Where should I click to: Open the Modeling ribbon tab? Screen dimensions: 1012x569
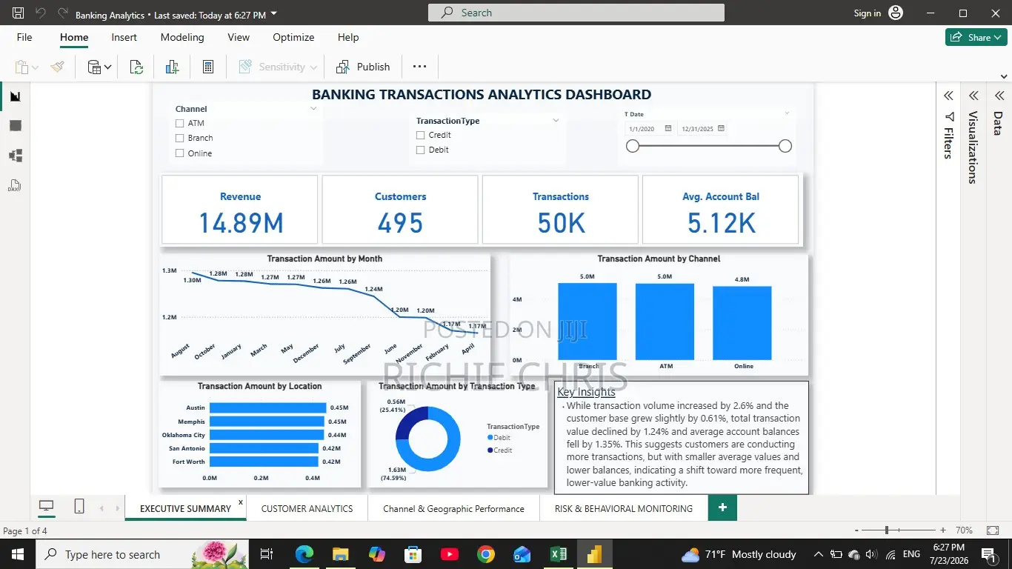(x=182, y=37)
